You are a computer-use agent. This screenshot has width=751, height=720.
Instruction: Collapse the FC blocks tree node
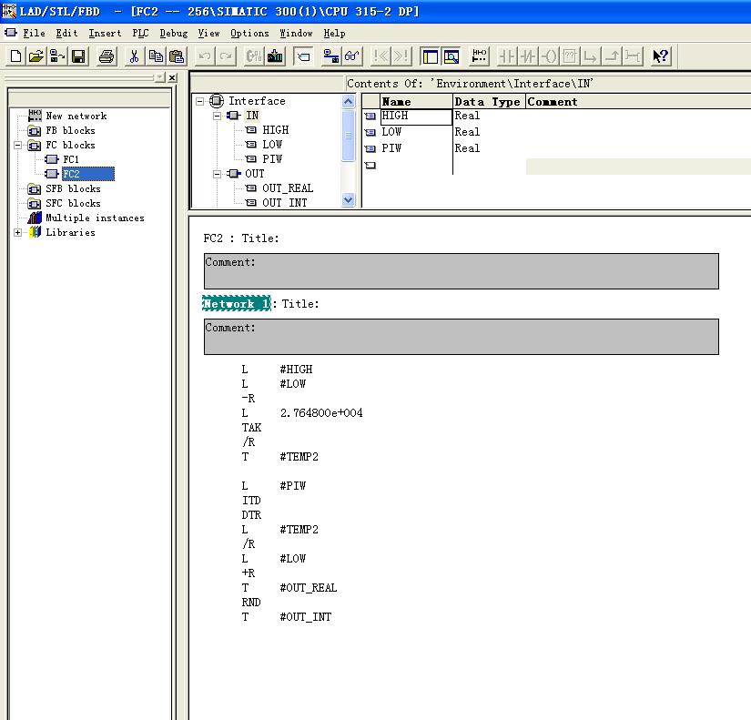click(x=18, y=145)
